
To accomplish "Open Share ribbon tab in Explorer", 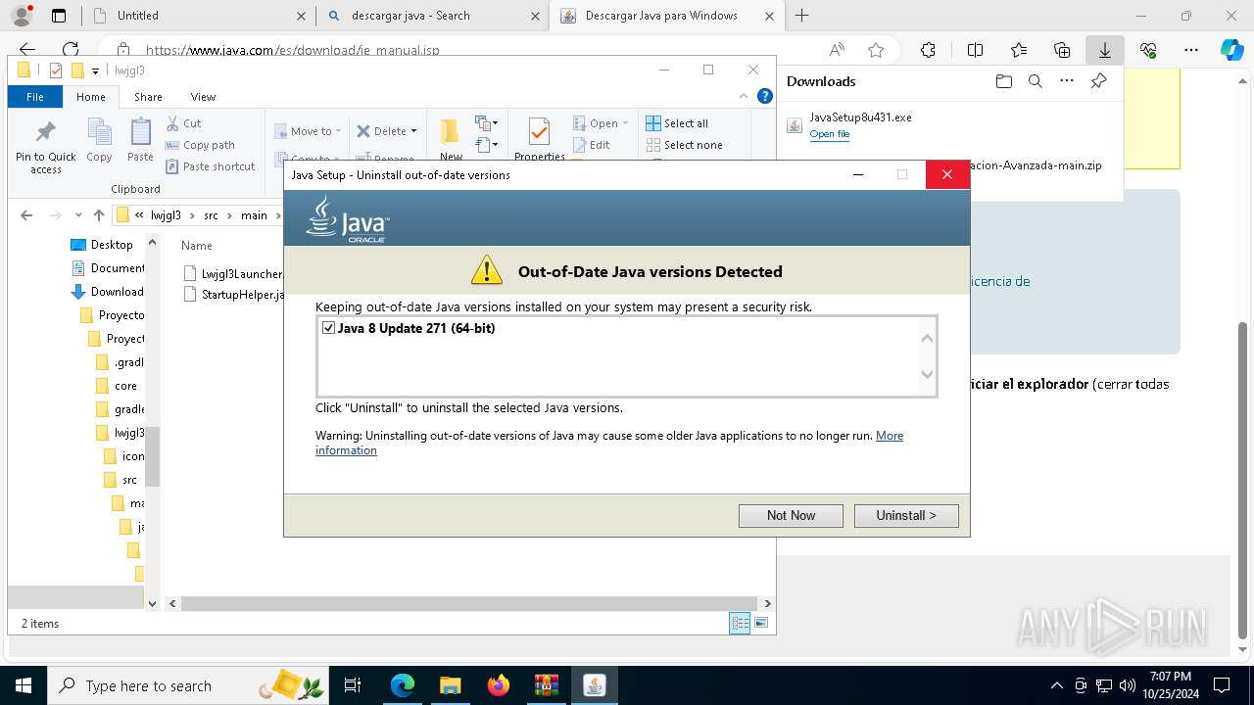I will pos(148,97).
